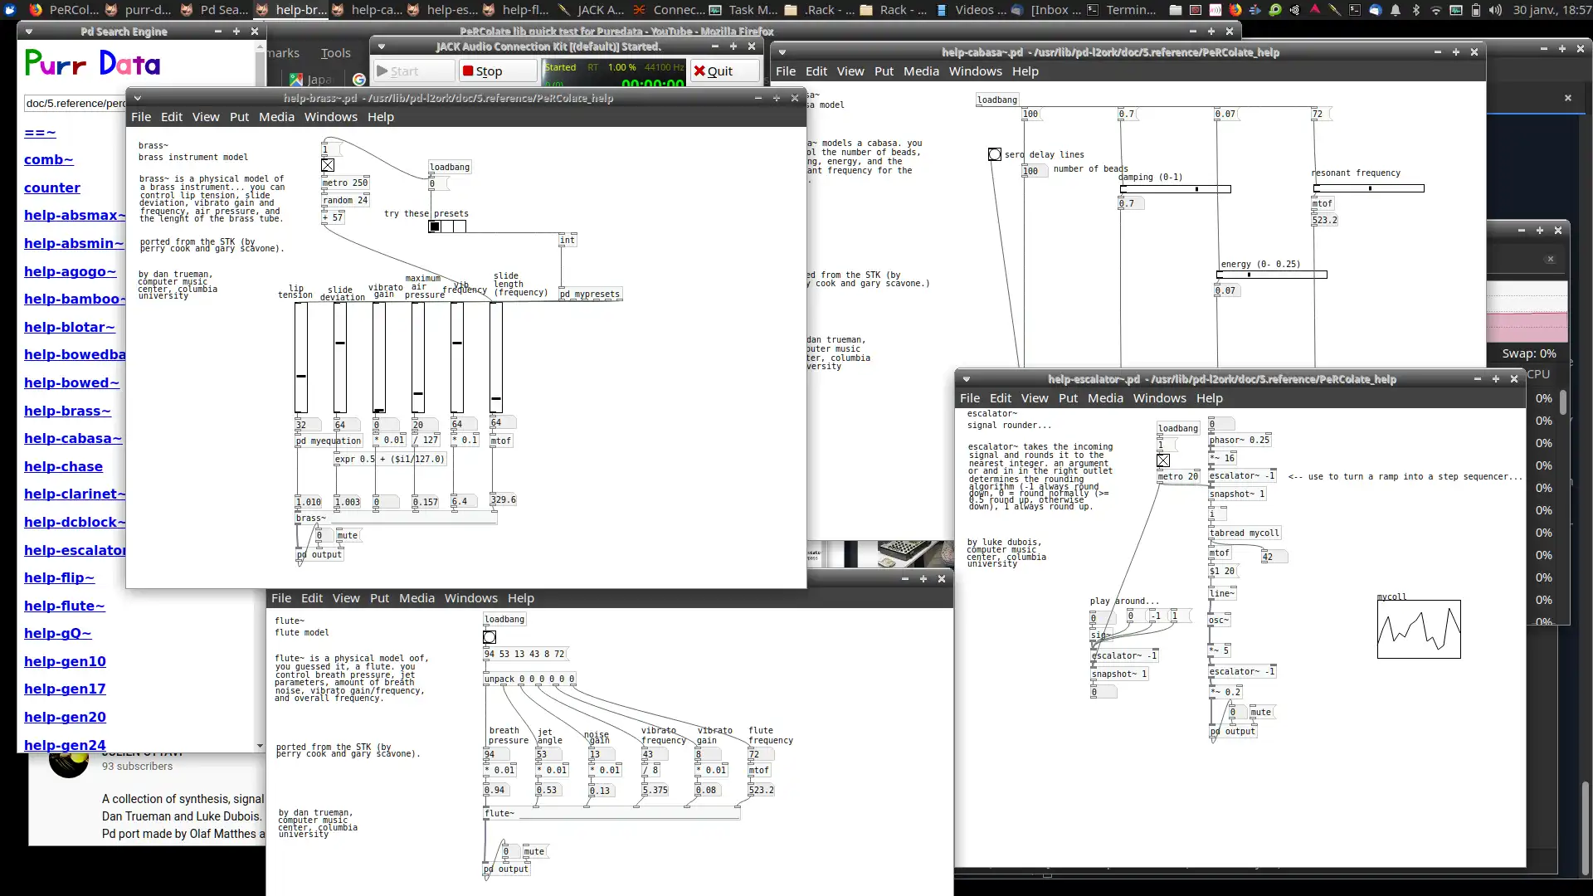The width and height of the screenshot is (1593, 896).
Task: Open the Task M... taskbar item
Action: click(x=743, y=10)
